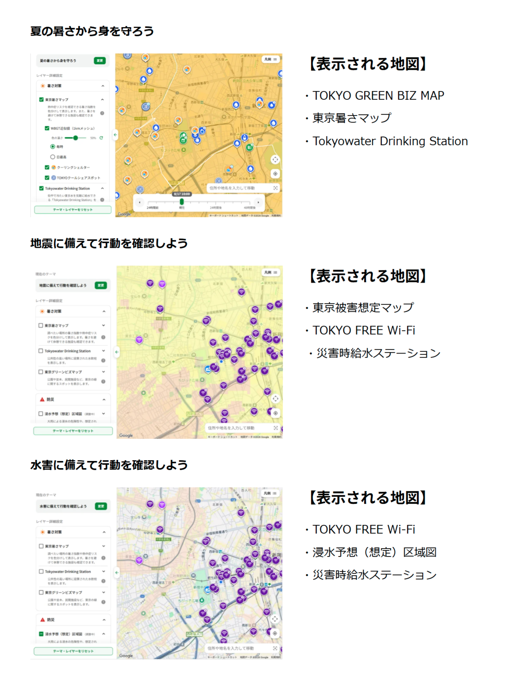The height and width of the screenshot is (682, 531).
Task: Click the fullscreen icon on earthquake map
Action: point(275,399)
